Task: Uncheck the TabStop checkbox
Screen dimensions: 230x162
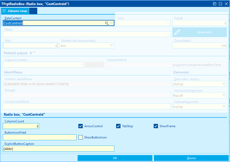Action: pos(118,126)
